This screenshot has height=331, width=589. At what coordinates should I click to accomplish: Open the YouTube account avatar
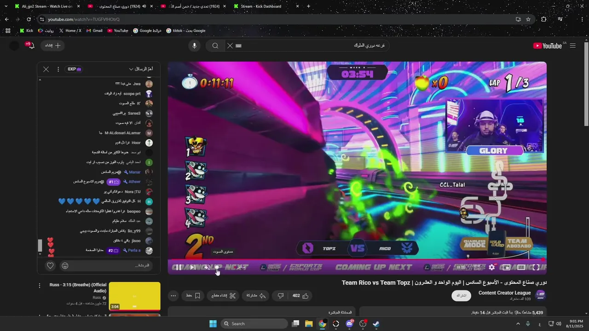(14, 46)
